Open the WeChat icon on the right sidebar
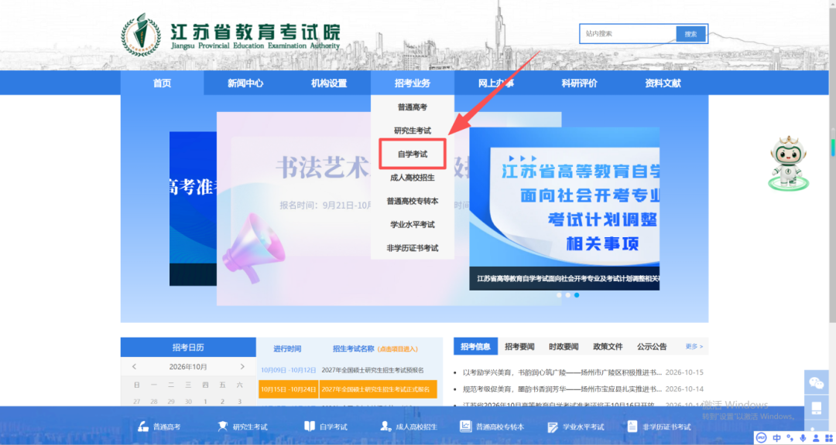836x445 pixels. [817, 382]
